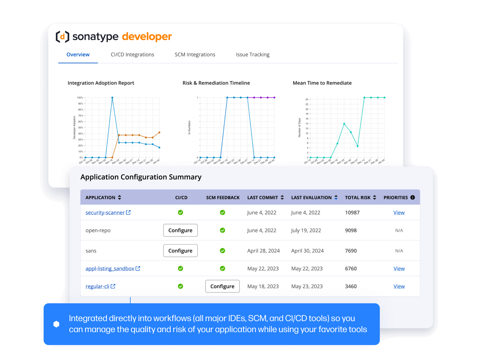Click last evaluation date April 30, 2024
The image size is (480, 361).
click(307, 251)
